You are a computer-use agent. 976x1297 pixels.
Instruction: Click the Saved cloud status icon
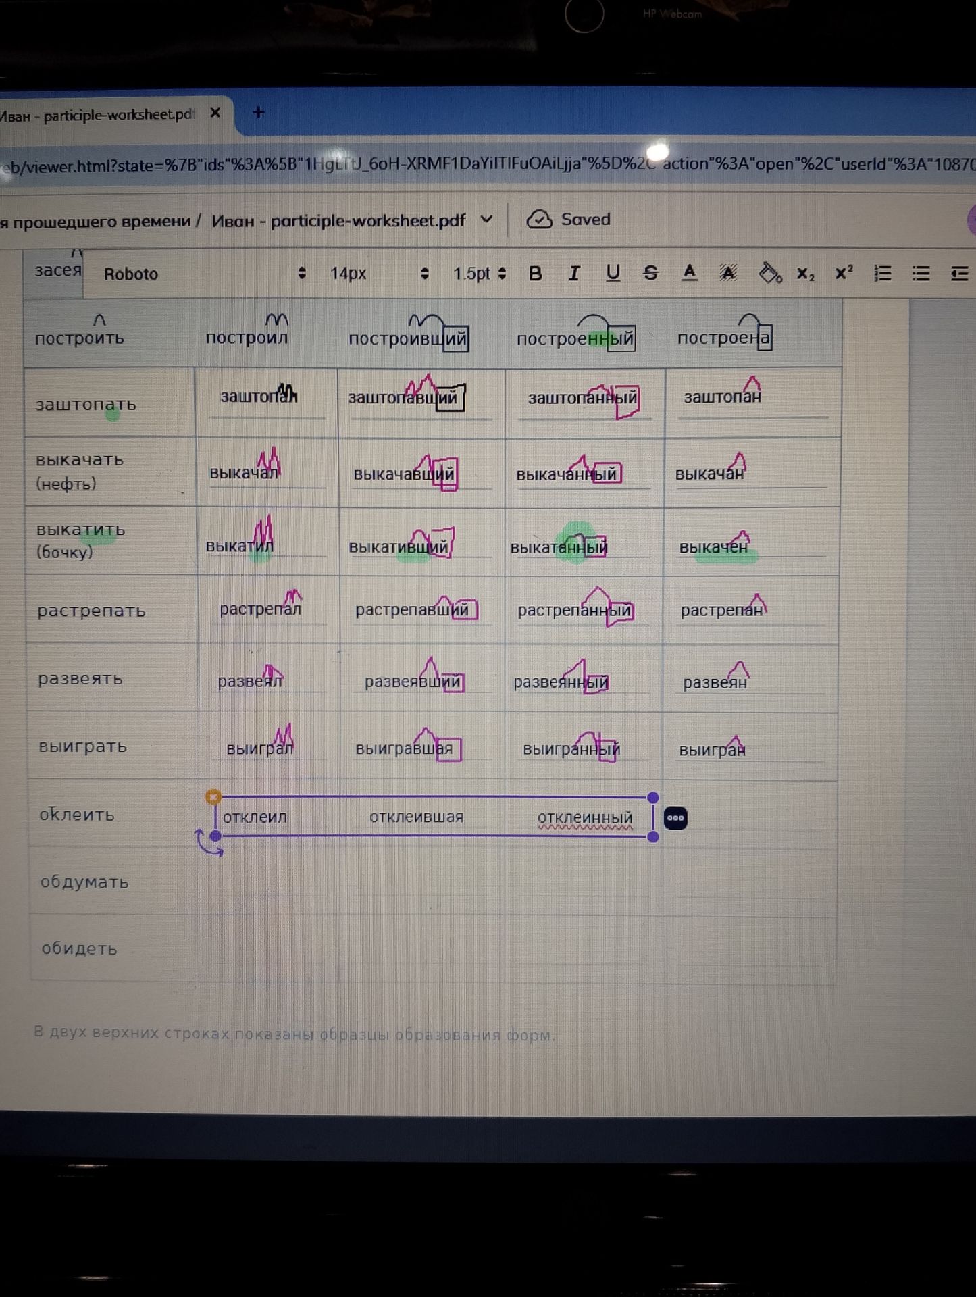pyautogui.click(x=539, y=220)
